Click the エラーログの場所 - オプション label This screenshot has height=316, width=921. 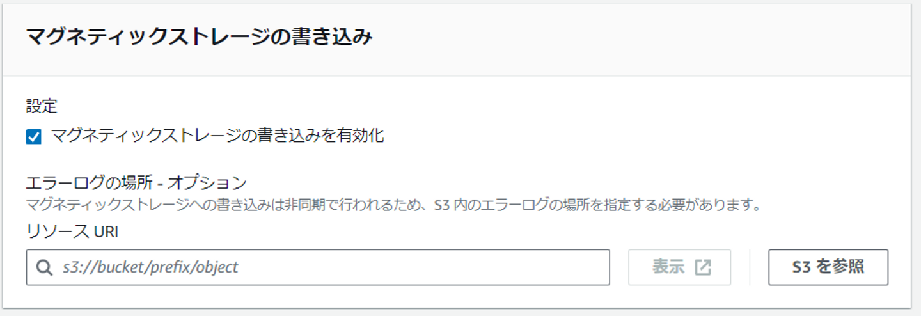click(136, 183)
